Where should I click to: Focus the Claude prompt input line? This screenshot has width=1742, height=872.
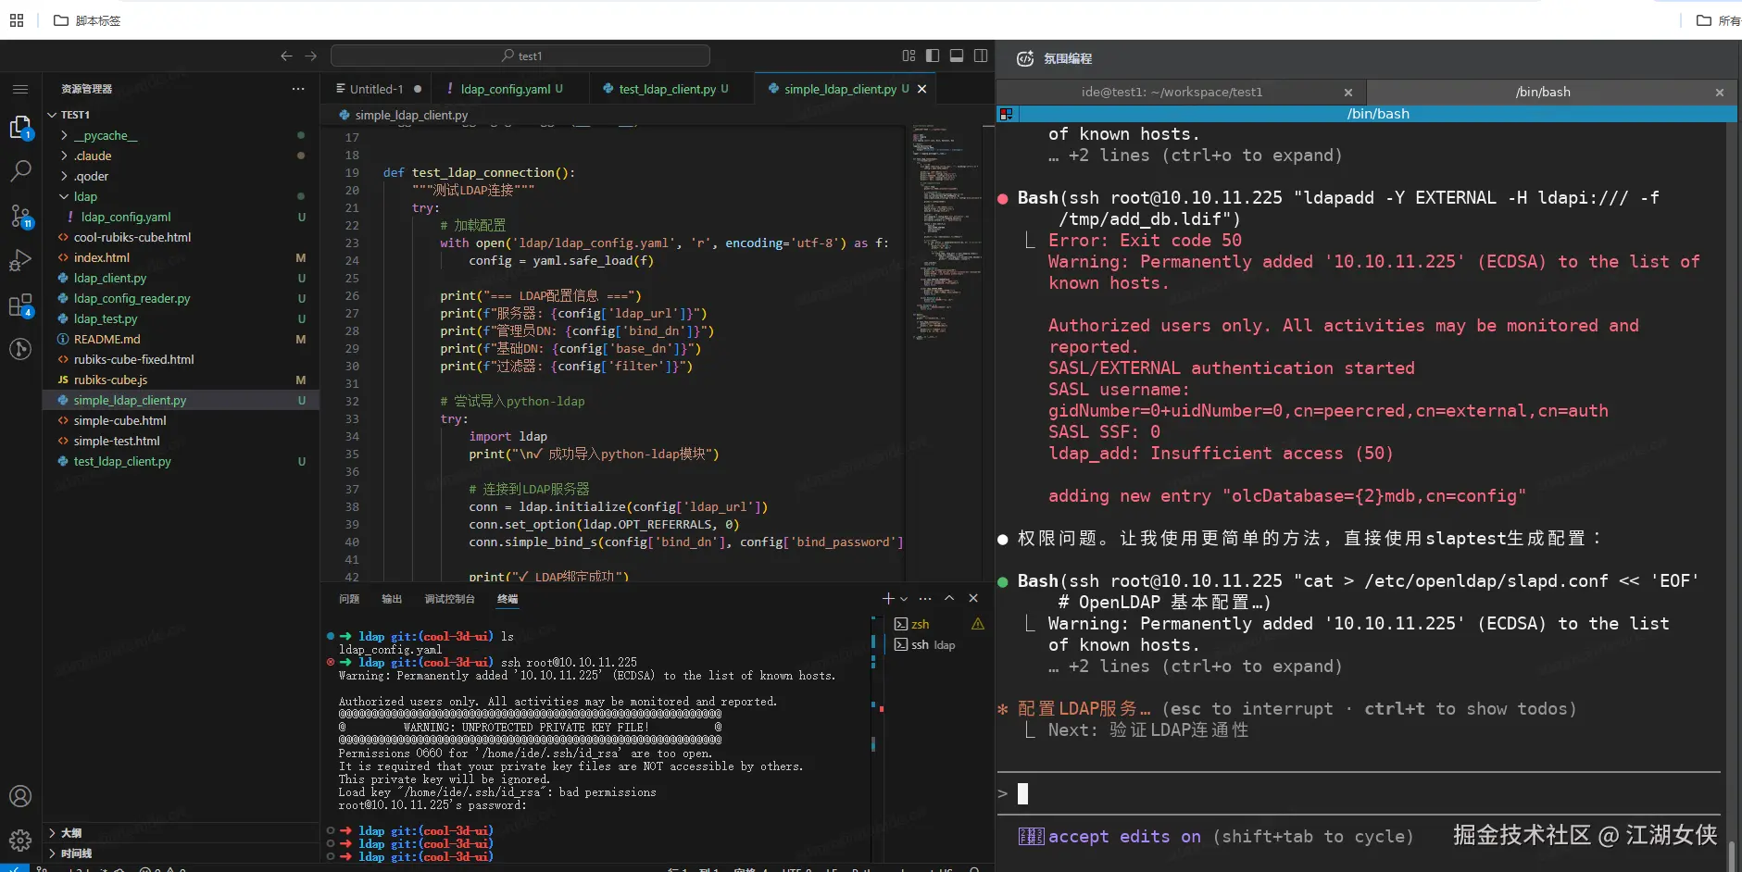pos(1358,793)
